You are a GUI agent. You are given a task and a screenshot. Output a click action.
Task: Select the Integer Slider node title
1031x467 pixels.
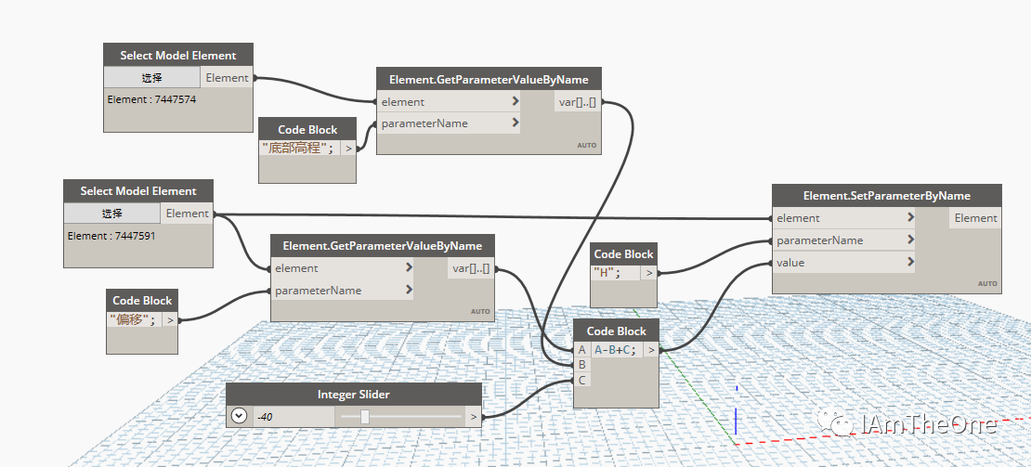[x=354, y=395]
